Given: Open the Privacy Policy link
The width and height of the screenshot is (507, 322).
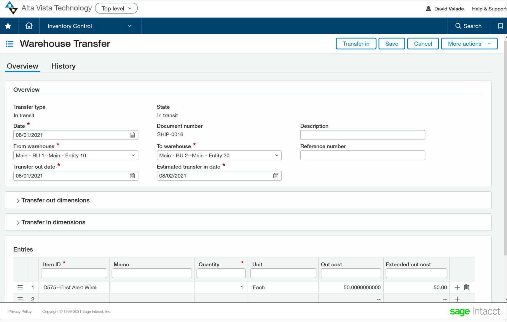Looking at the screenshot, I should pyautogui.click(x=20, y=312).
